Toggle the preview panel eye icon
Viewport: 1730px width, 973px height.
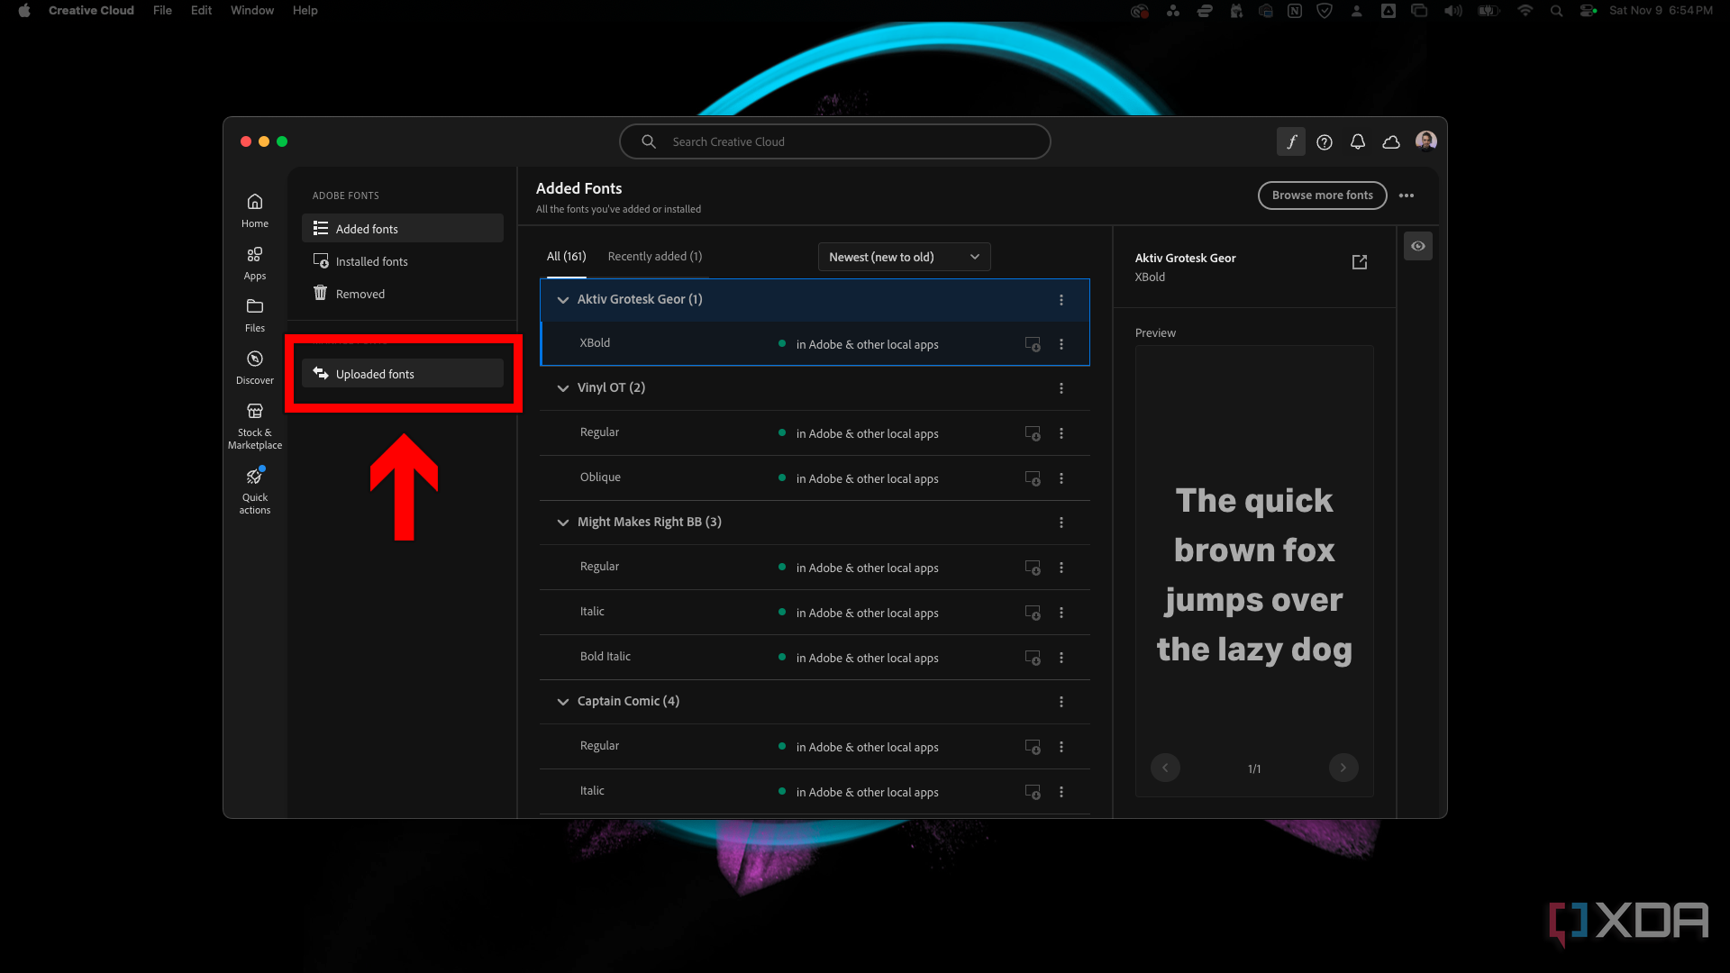coord(1418,246)
